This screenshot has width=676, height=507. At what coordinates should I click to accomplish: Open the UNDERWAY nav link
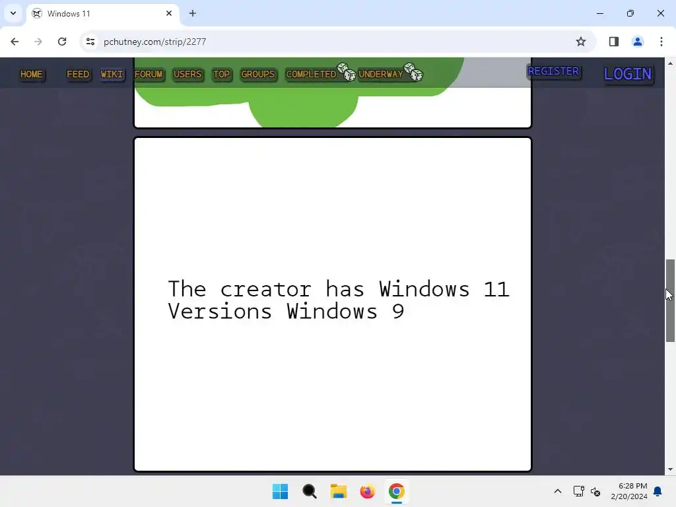381,74
